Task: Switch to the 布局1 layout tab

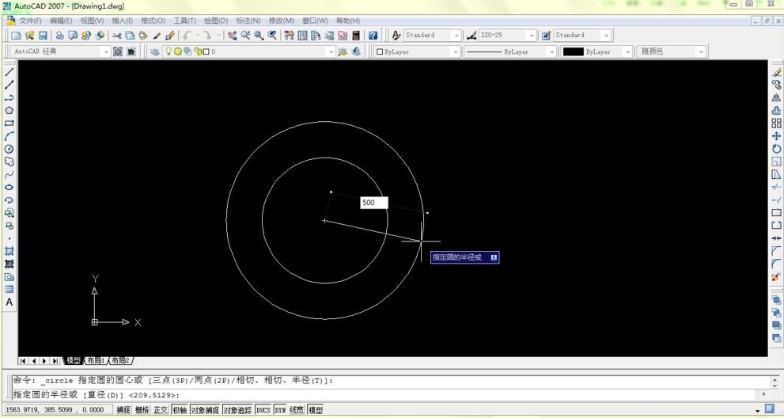Action: [x=96, y=361]
